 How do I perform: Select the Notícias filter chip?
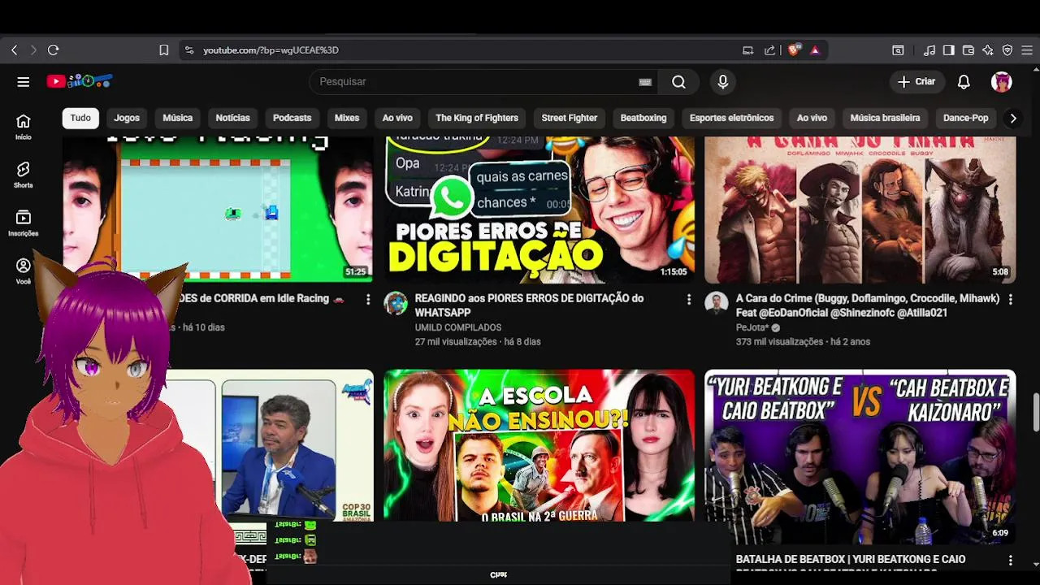click(232, 118)
